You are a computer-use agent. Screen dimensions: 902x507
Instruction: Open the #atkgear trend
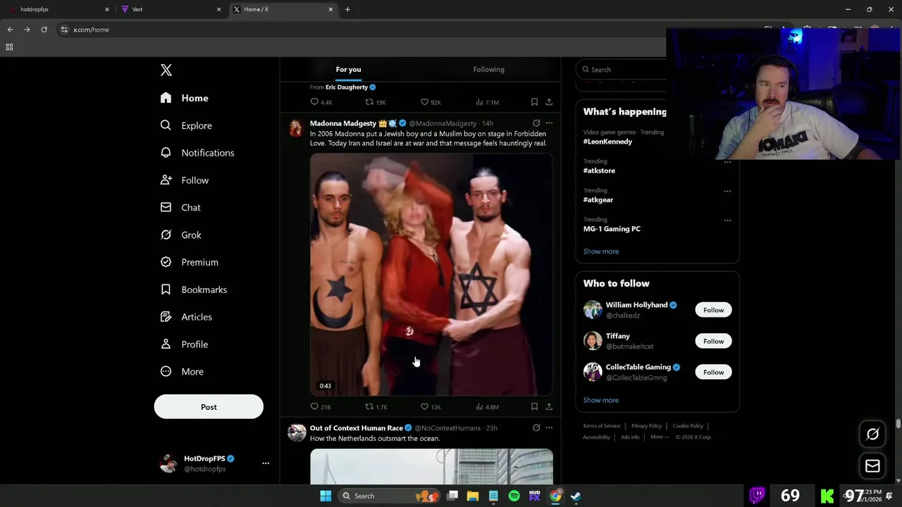598,200
